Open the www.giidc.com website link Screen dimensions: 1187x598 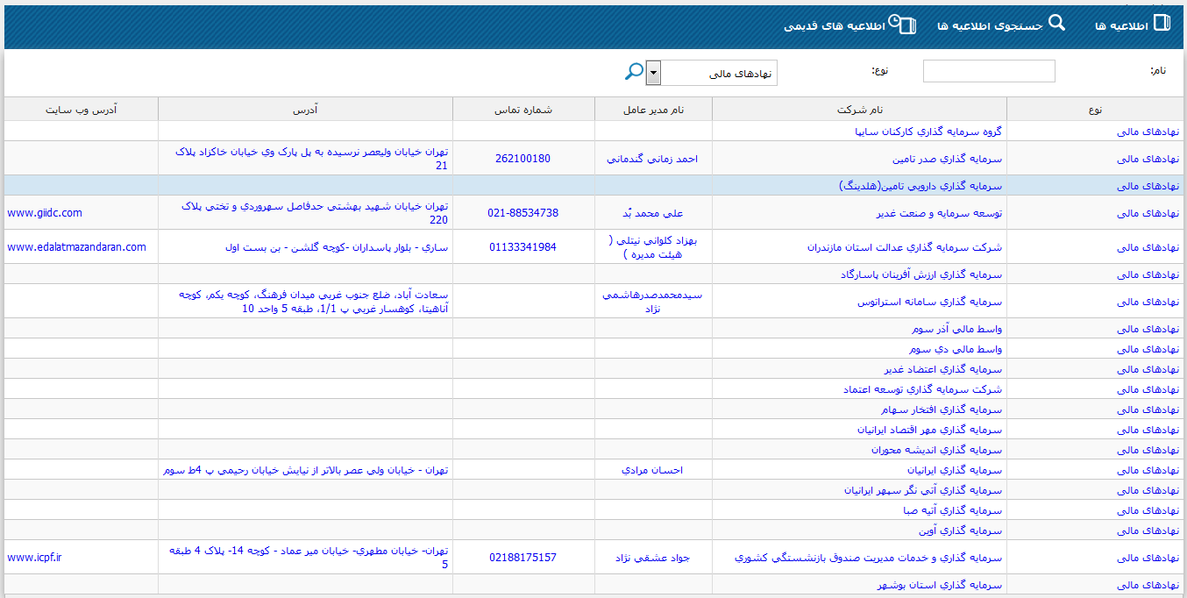click(45, 213)
